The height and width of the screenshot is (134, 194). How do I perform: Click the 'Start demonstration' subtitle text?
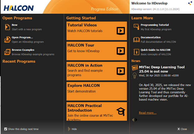(x=81, y=91)
